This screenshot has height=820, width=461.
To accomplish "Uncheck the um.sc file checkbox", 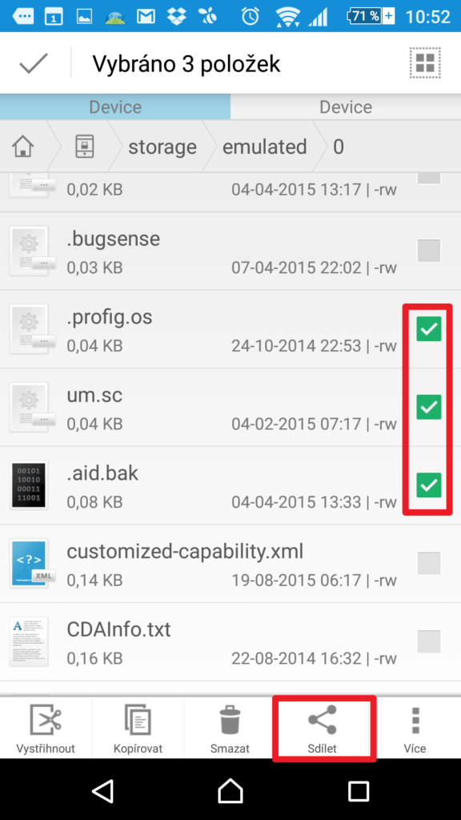I will [x=429, y=408].
